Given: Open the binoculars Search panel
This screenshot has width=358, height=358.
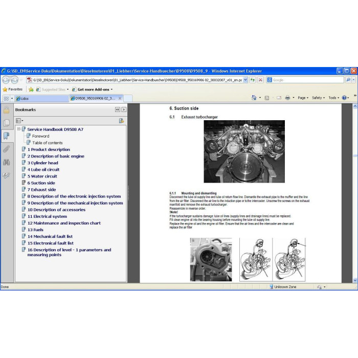Looking at the screenshot, I should [x=6, y=162].
